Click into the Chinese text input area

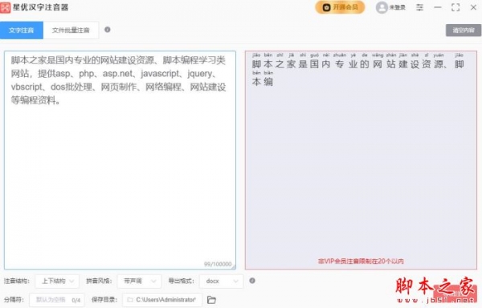tap(120, 160)
